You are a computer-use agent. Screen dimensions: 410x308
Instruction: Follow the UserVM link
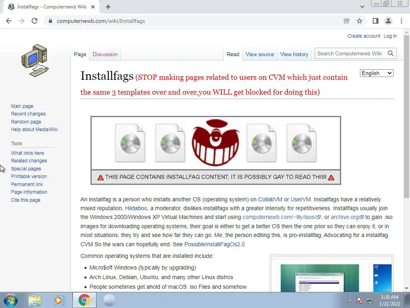pyautogui.click(x=300, y=199)
